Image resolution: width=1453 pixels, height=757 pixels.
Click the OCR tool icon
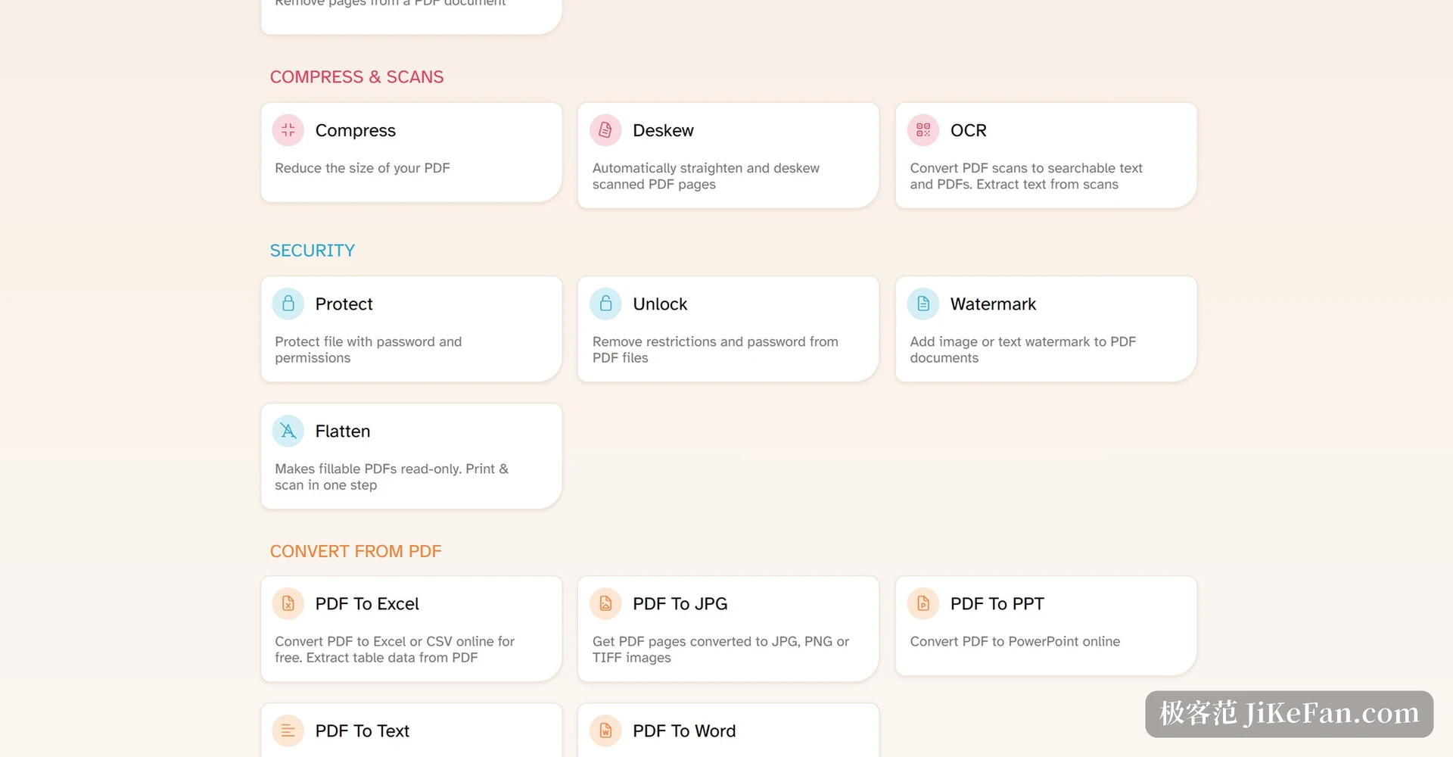click(x=923, y=130)
